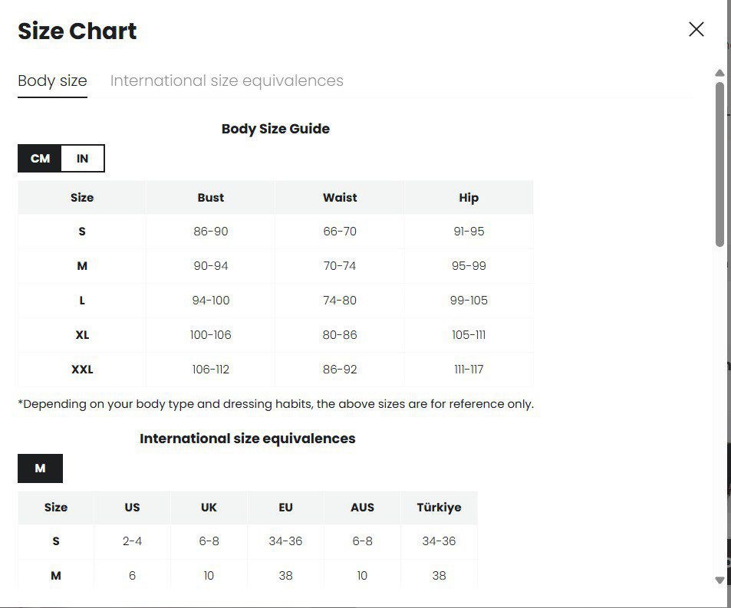Open the International size equivalences tab

[226, 81]
